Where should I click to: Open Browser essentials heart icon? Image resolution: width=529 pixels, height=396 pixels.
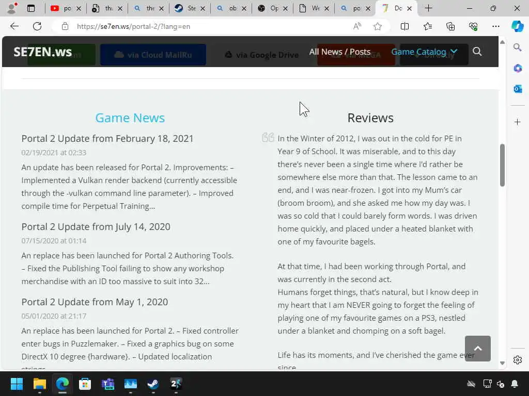coord(473,26)
